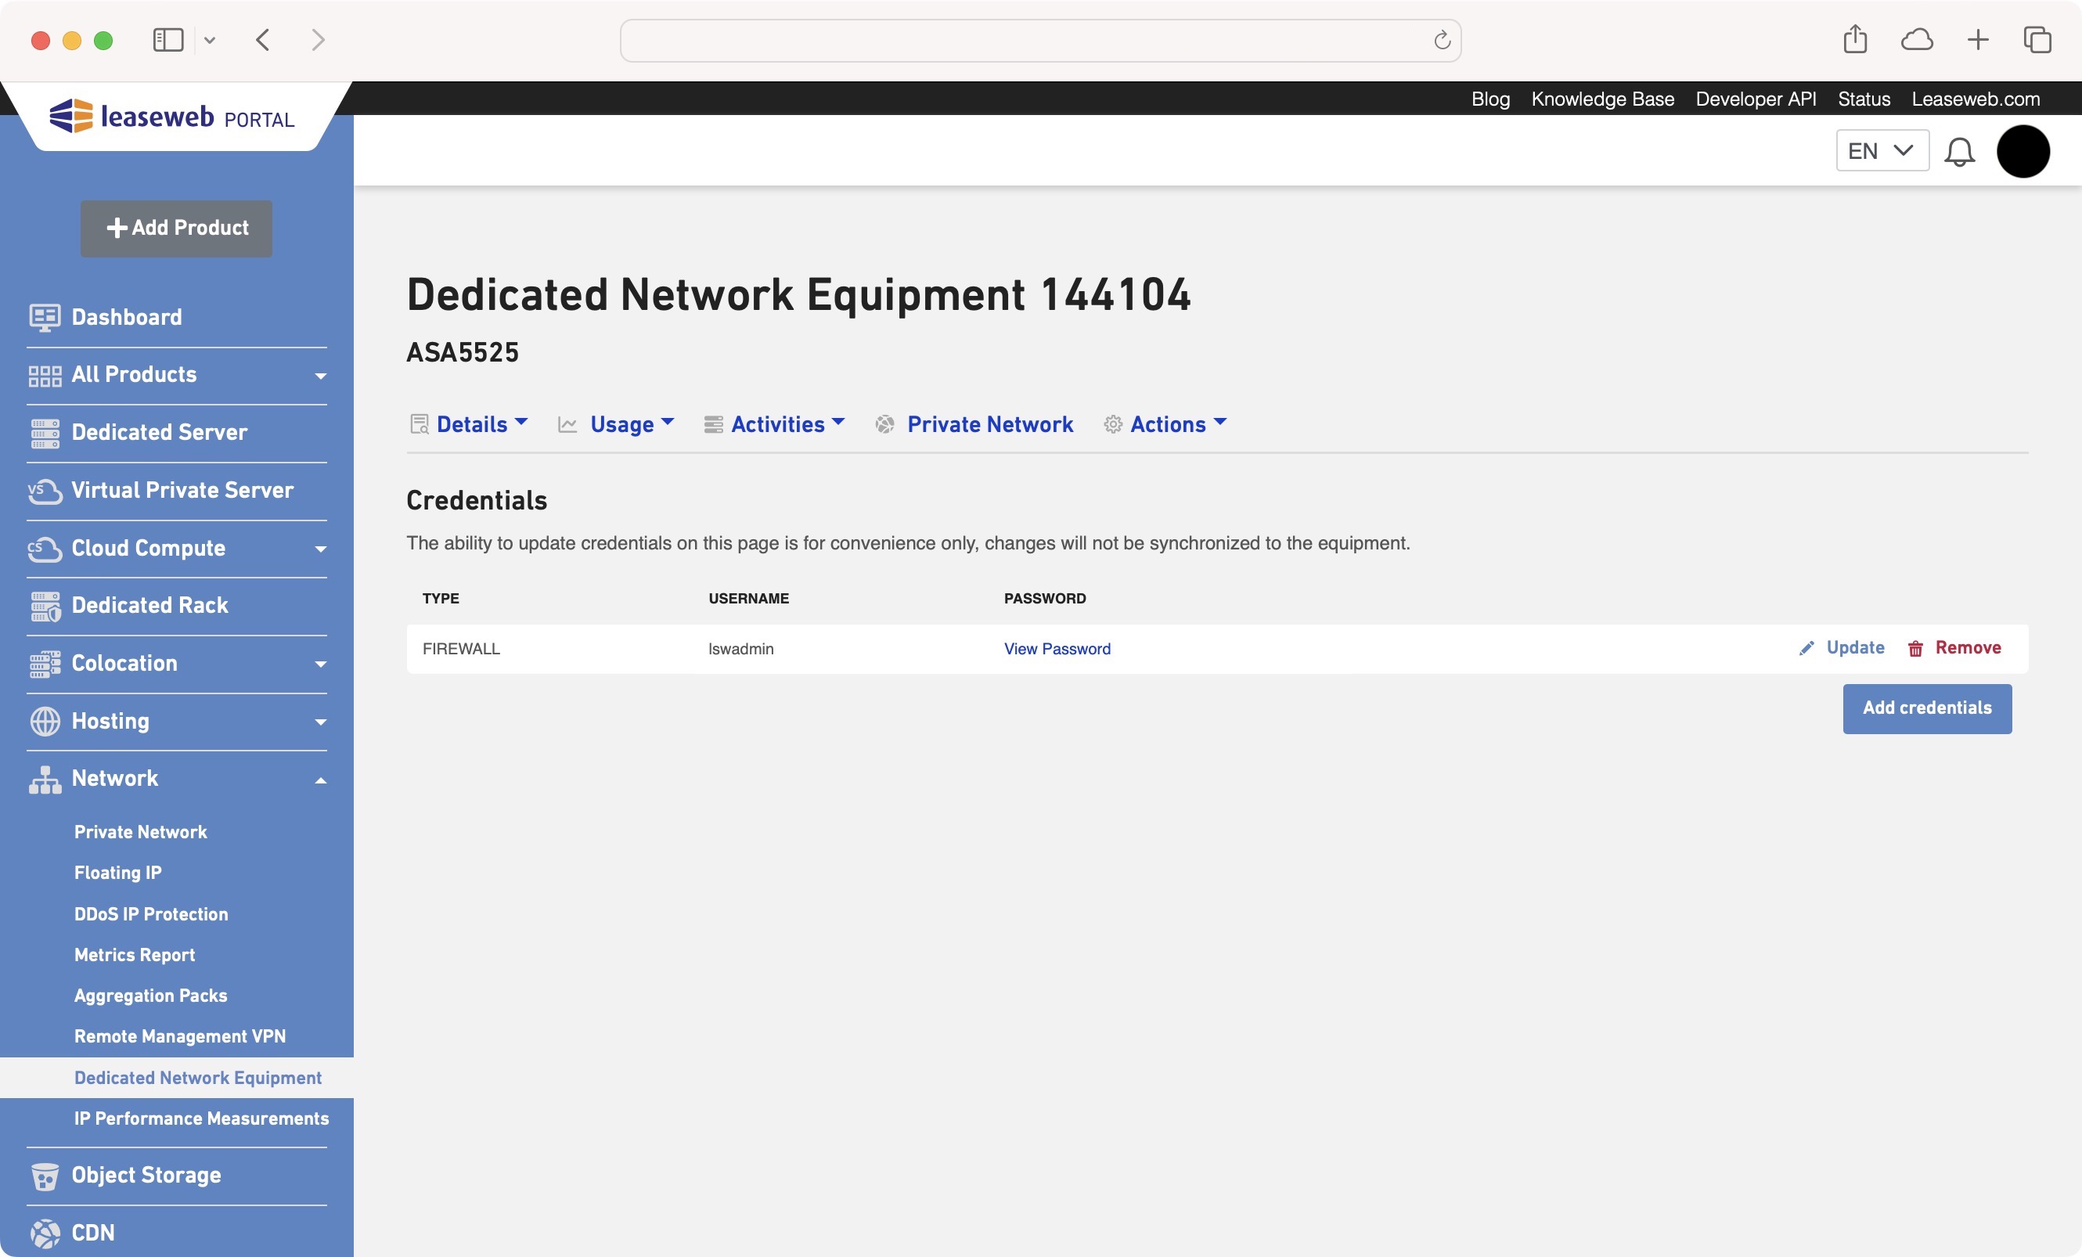
Task: Click the Cloud Compute icon
Action: (x=45, y=549)
